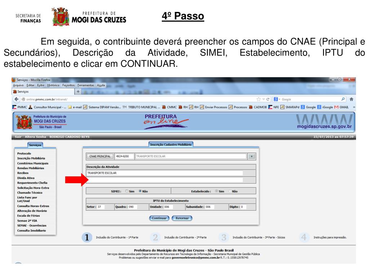This screenshot has height=277, width=369.
Task: Open Inscrição Mobiliária service link
Action: [x=31, y=158]
